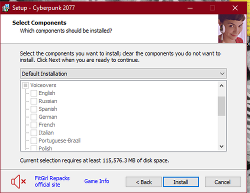
Task: Select the French voiceover tree item
Action: click(47, 125)
